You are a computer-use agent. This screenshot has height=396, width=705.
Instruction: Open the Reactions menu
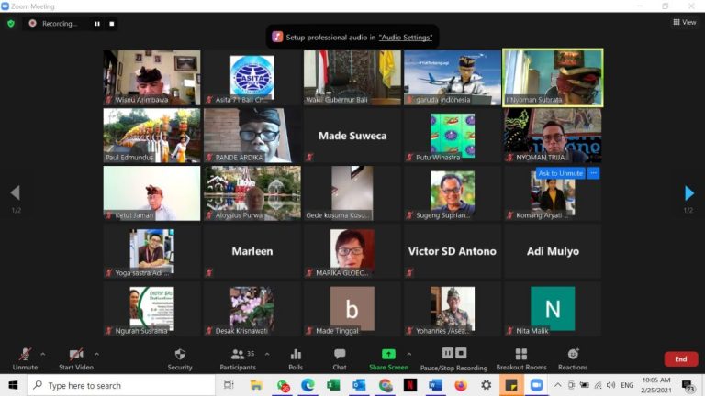(x=573, y=358)
